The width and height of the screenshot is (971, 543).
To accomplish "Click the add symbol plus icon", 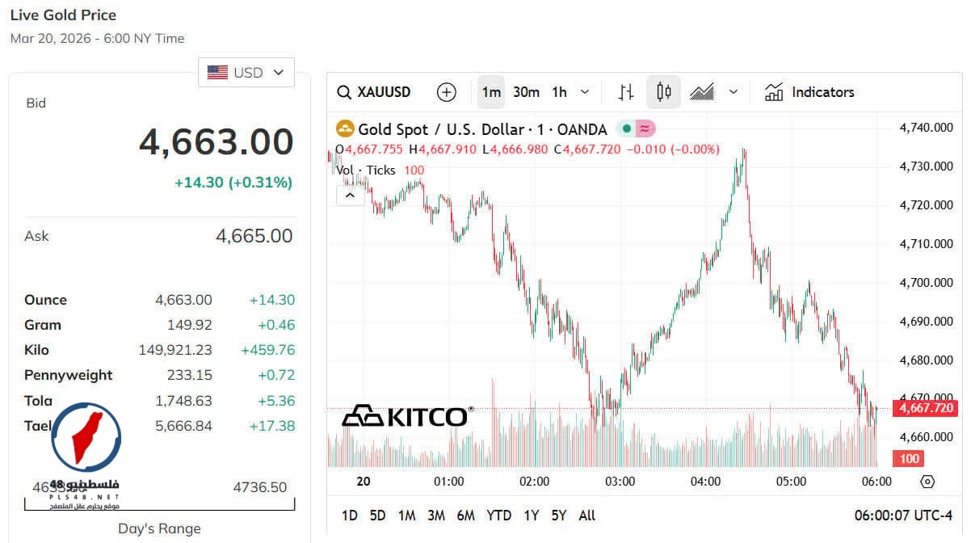I will [x=446, y=92].
